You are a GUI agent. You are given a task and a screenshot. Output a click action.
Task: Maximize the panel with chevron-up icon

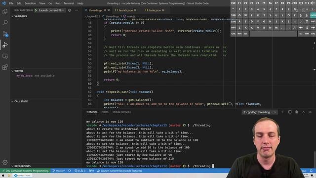304,112
